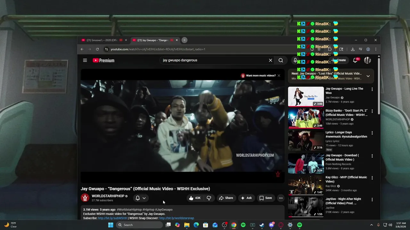Image resolution: width=410 pixels, height=230 pixels.
Task: Collapse the Mix playlist panel chevron
Action: [x=368, y=76]
